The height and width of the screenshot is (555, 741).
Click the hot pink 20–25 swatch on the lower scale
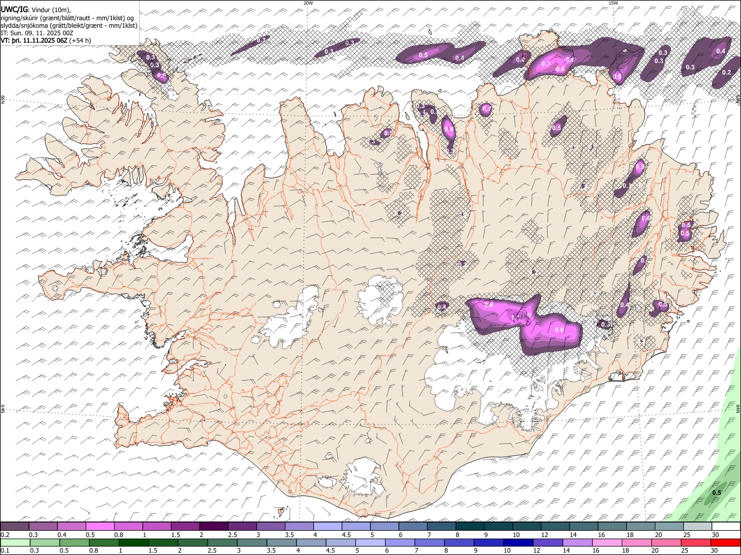[x=666, y=542]
